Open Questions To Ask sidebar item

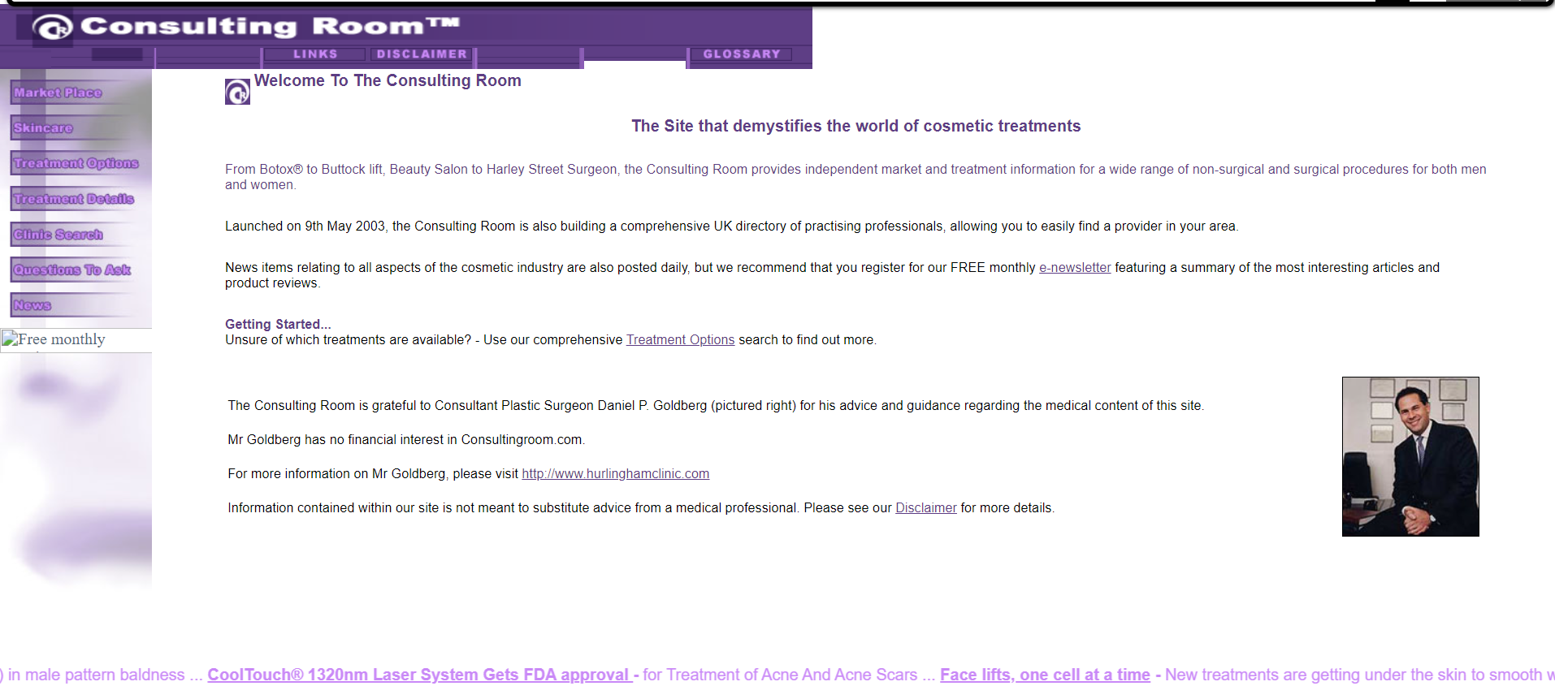pyautogui.click(x=72, y=270)
